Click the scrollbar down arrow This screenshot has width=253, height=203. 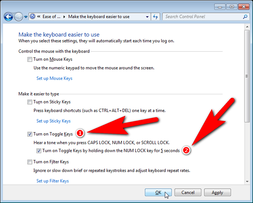tap(247, 182)
